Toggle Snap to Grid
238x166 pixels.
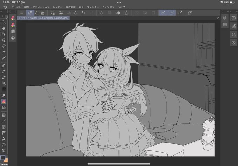(x=180, y=13)
